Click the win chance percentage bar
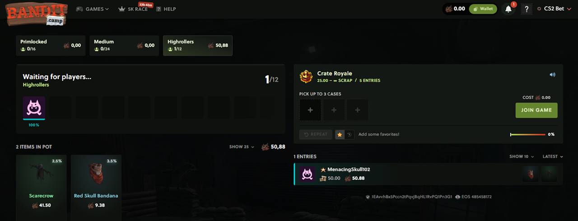The image size is (578, 221). (528, 135)
